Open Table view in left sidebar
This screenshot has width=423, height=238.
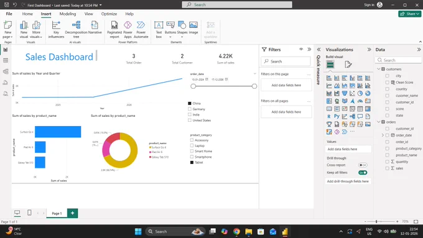6,61
